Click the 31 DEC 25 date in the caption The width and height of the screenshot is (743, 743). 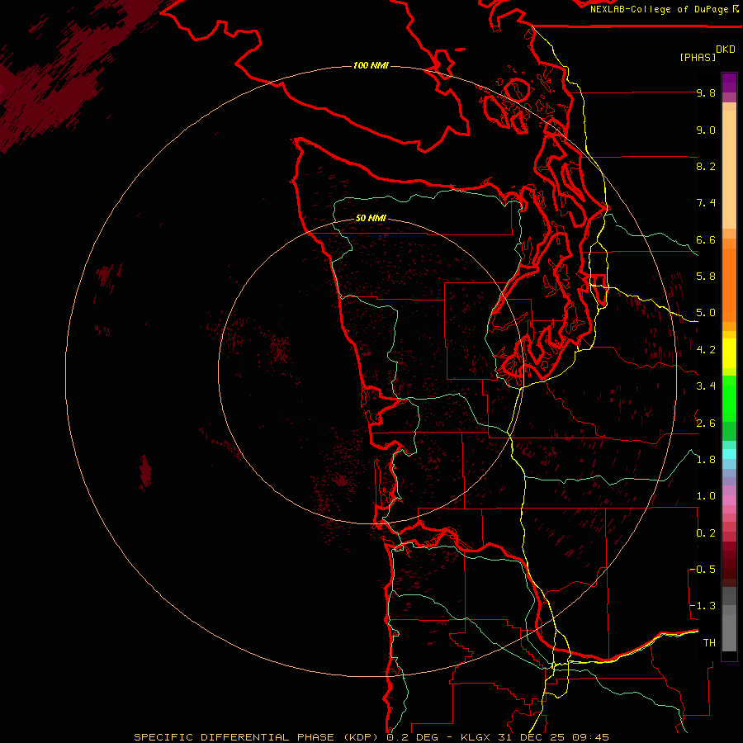pyautogui.click(x=532, y=737)
